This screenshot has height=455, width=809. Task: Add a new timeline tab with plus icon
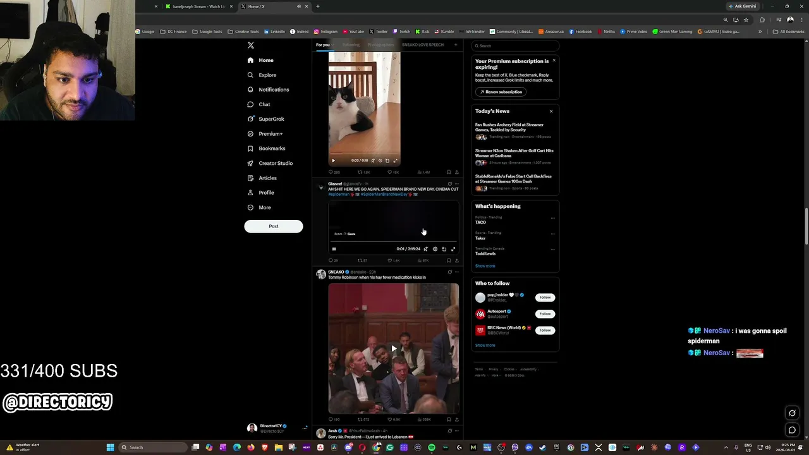tap(456, 45)
